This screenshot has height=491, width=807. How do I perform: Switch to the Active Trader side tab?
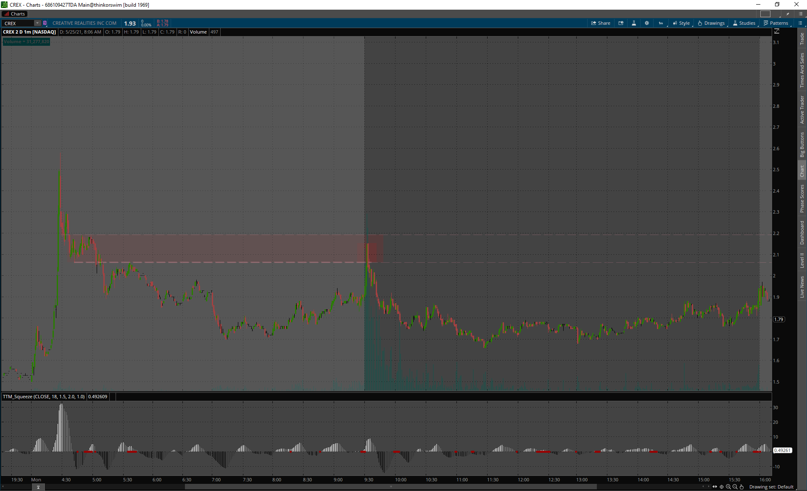pyautogui.click(x=802, y=110)
